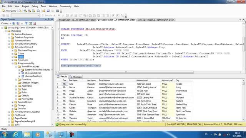Open the Edit menu
This screenshot has width=246, height=138.
[x=10, y=6]
